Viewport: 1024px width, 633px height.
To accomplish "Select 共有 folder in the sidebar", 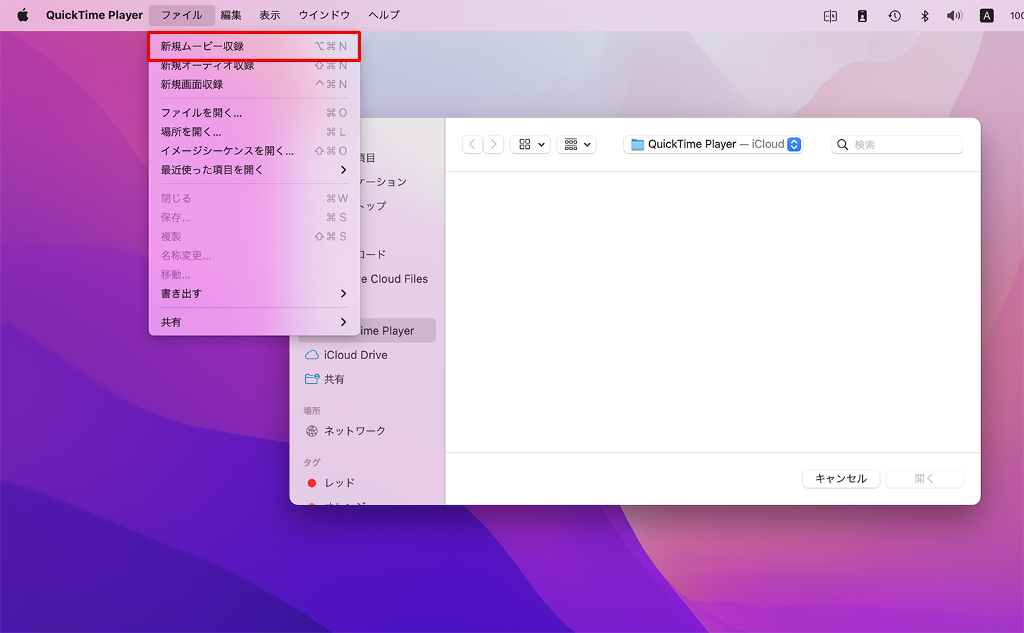I will click(367, 379).
